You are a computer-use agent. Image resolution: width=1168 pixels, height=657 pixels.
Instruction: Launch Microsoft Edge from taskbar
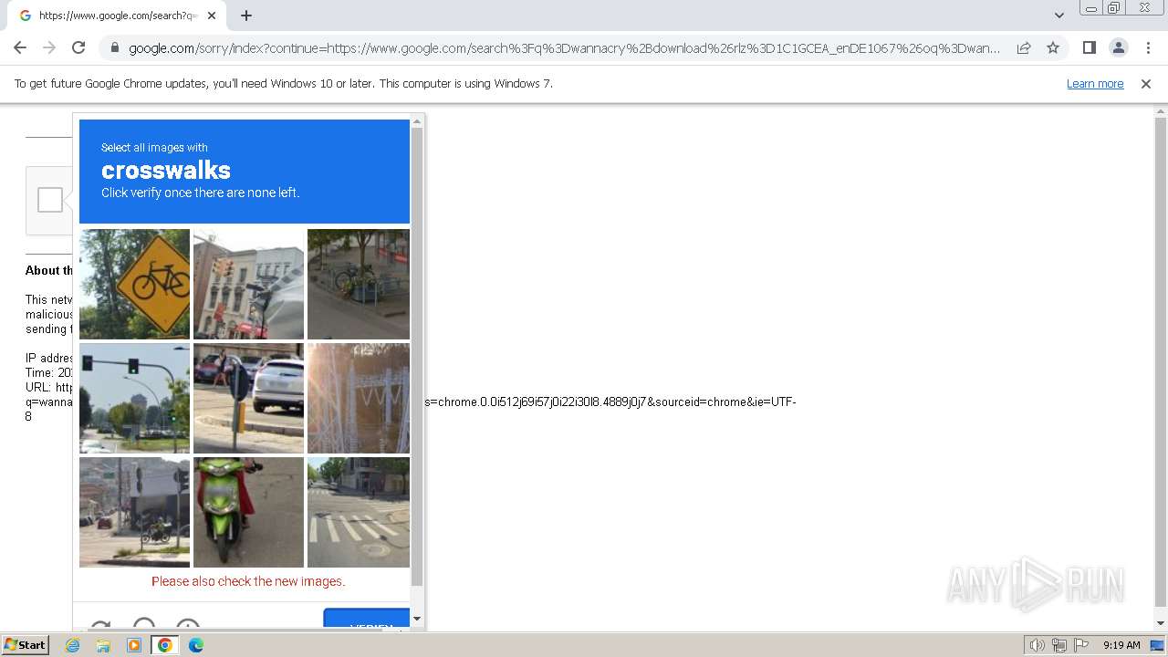(x=196, y=645)
